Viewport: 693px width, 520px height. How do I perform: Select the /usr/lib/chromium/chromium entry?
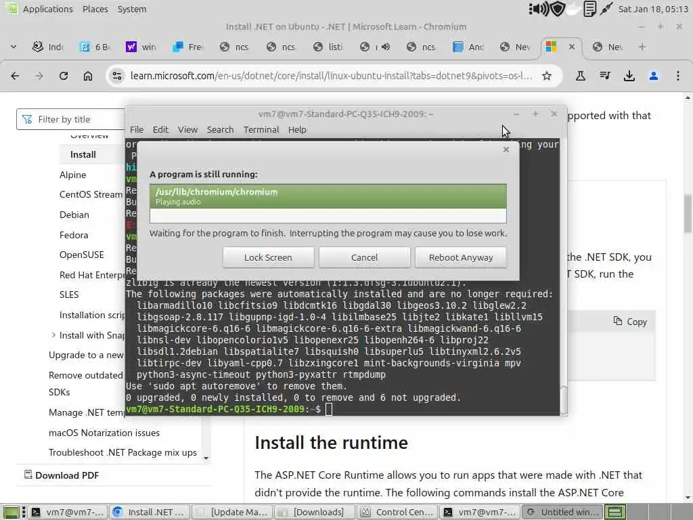tap(328, 196)
